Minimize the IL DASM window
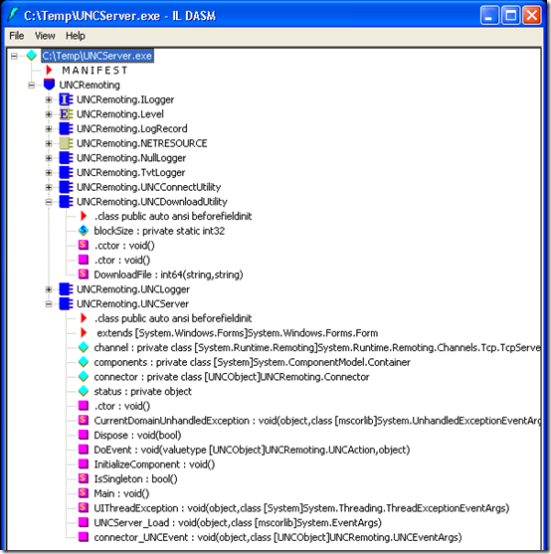This screenshot has width=551, height=554. click(489, 16)
